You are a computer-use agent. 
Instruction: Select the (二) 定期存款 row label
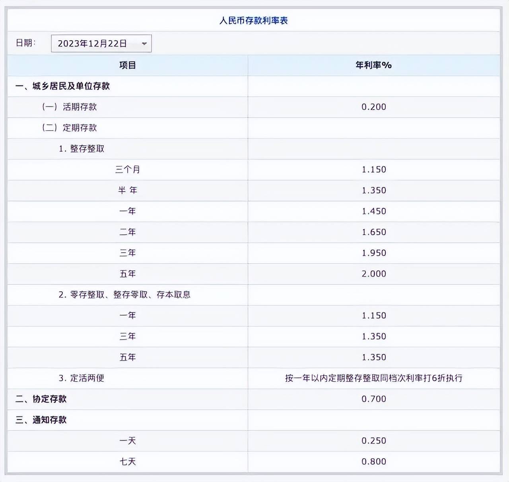click(69, 128)
